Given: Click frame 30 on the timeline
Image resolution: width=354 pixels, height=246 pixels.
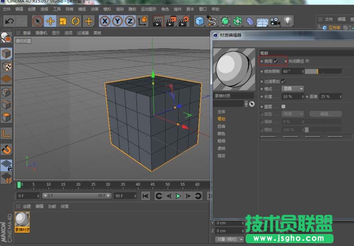Looking at the screenshot, I should (108, 185).
